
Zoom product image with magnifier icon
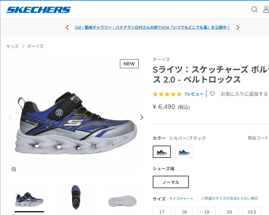[x=14, y=169]
